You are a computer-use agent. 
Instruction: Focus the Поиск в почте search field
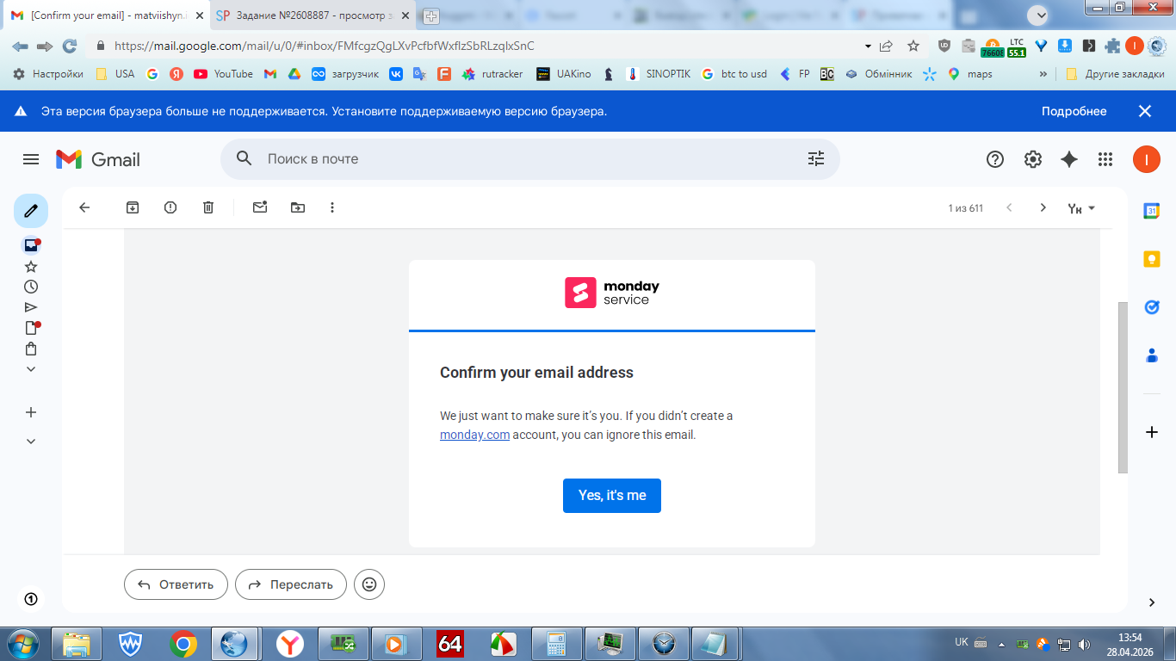coord(529,158)
